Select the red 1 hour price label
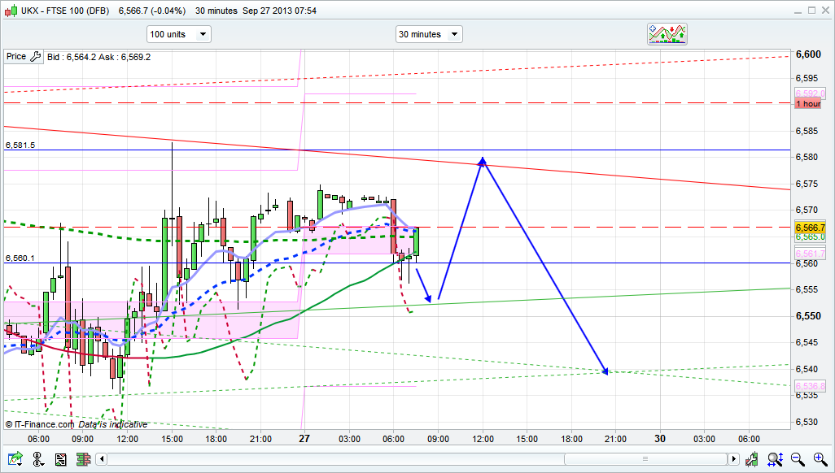The image size is (835, 473). pos(808,104)
